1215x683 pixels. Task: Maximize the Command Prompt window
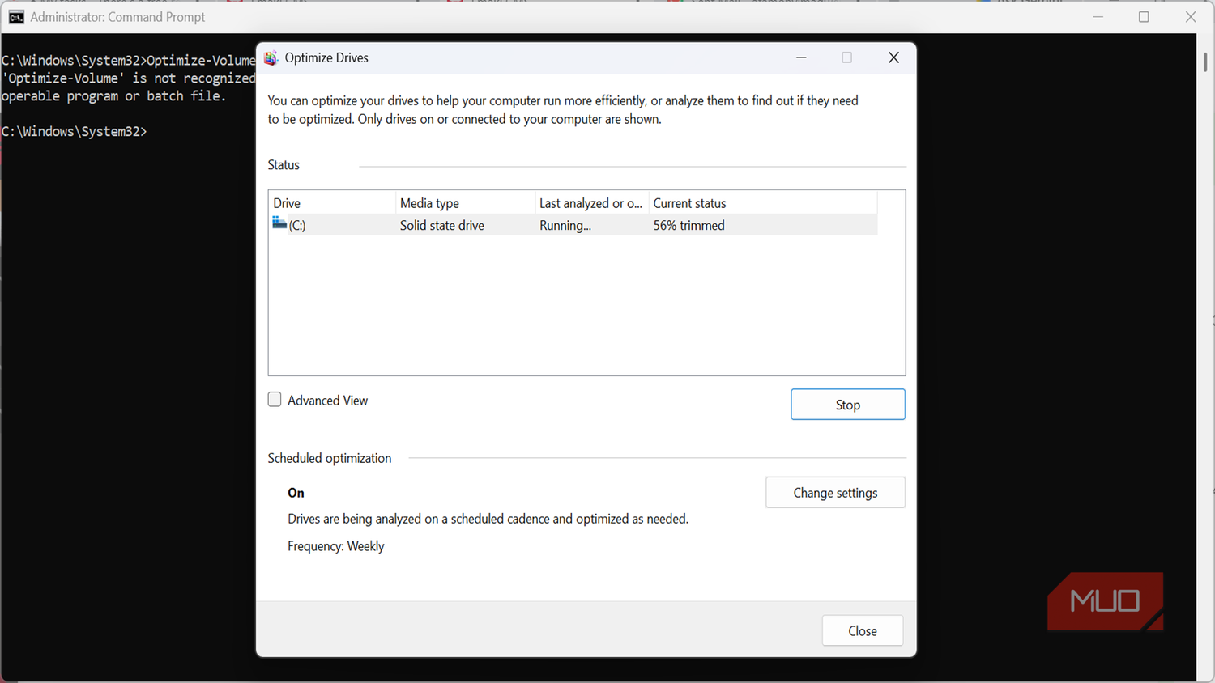[1144, 17]
